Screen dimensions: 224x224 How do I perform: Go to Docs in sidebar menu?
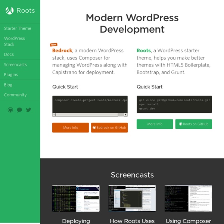coord(9,55)
